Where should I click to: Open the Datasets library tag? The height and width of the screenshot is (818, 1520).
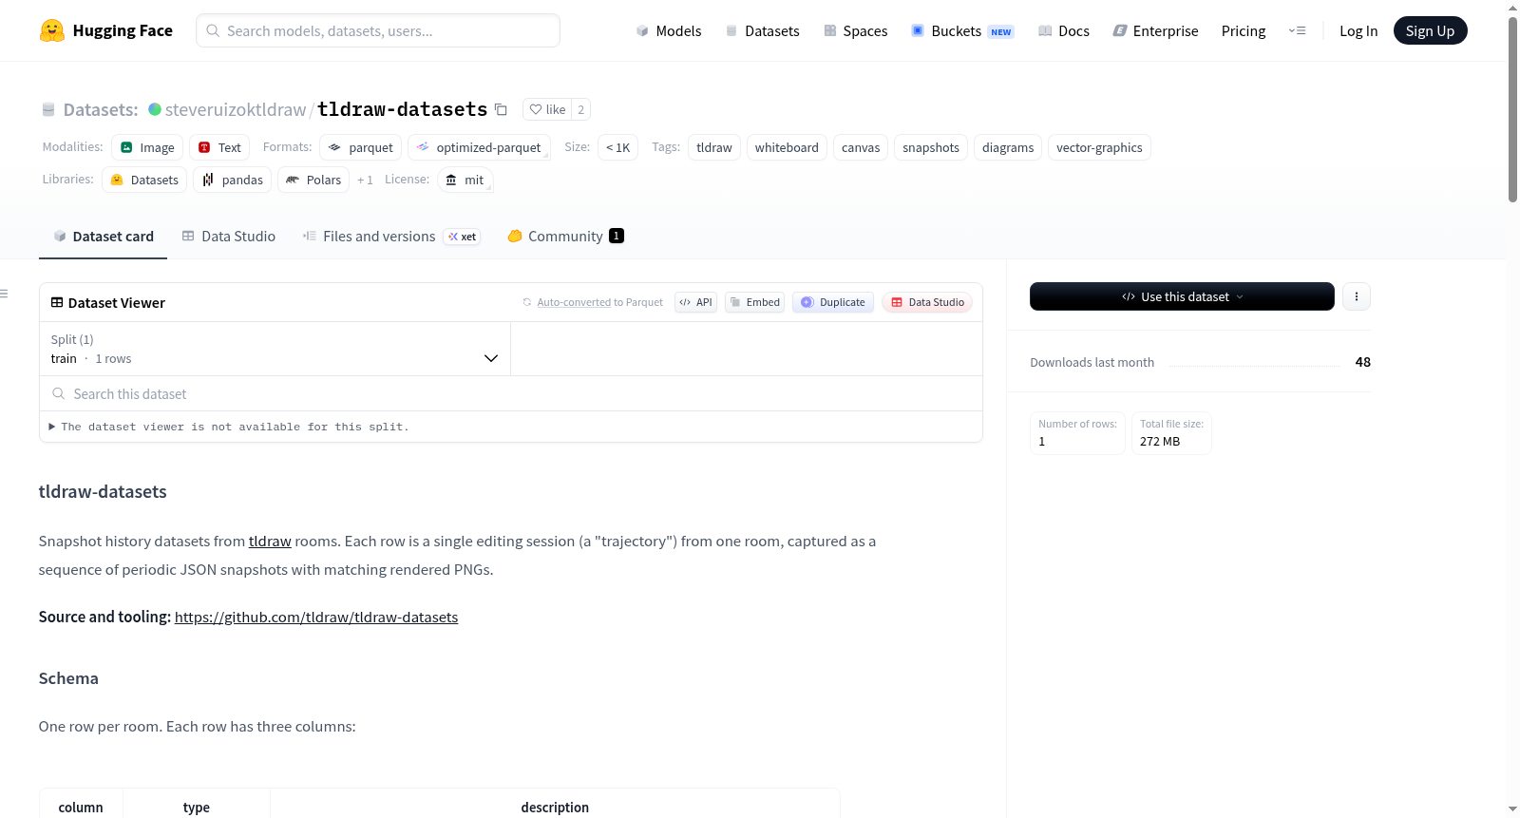(144, 180)
